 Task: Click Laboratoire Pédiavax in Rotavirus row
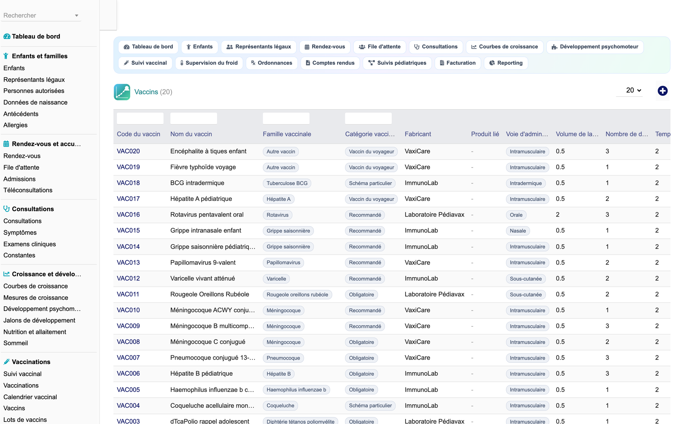pos(434,215)
